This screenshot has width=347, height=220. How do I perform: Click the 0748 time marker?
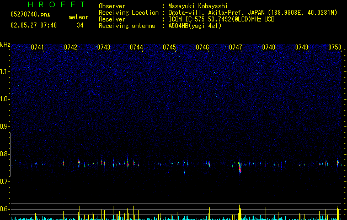(x=269, y=47)
